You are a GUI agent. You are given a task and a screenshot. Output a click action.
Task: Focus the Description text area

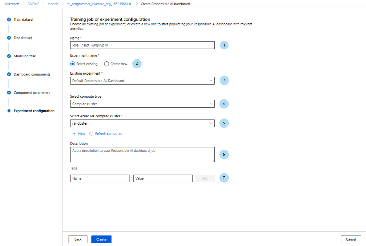point(142,154)
